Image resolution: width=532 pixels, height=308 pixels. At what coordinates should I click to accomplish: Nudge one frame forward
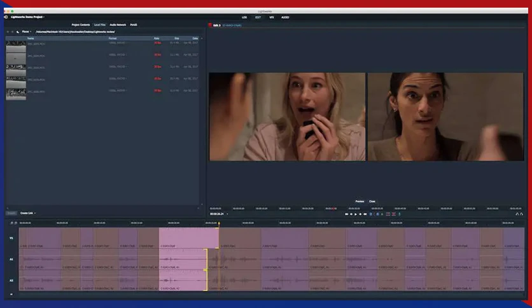[x=360, y=214]
